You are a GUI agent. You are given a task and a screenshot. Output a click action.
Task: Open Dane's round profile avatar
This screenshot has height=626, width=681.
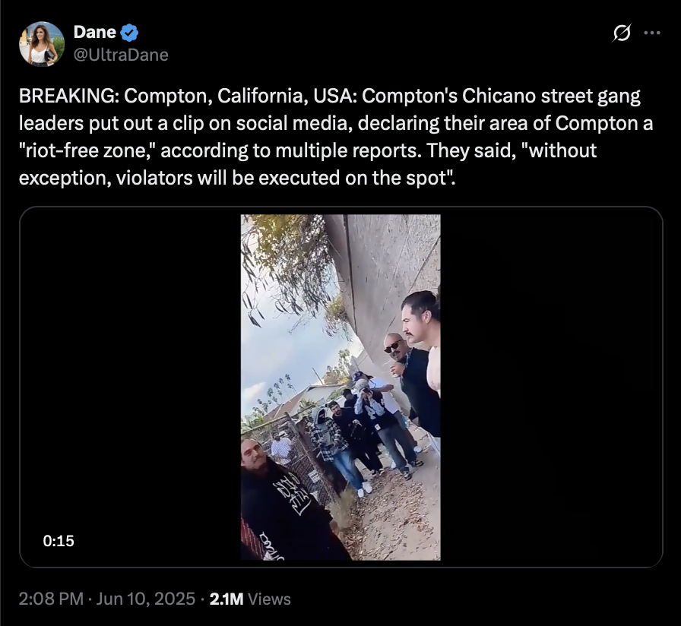point(42,44)
